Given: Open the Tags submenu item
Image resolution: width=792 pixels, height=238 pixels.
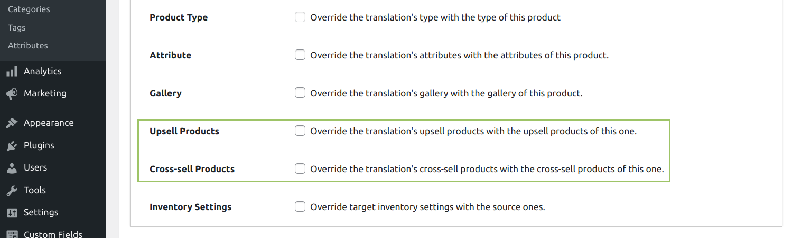Looking at the screenshot, I should pos(17,28).
